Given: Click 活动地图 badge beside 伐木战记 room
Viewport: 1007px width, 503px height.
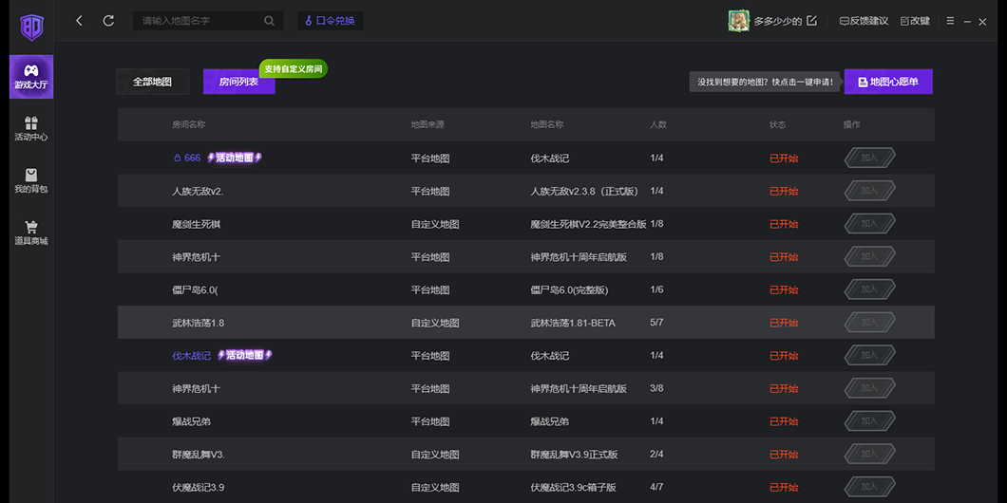Looking at the screenshot, I should click(x=245, y=355).
